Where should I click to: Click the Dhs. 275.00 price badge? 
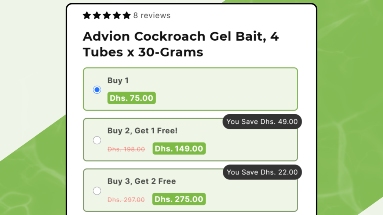point(179,199)
